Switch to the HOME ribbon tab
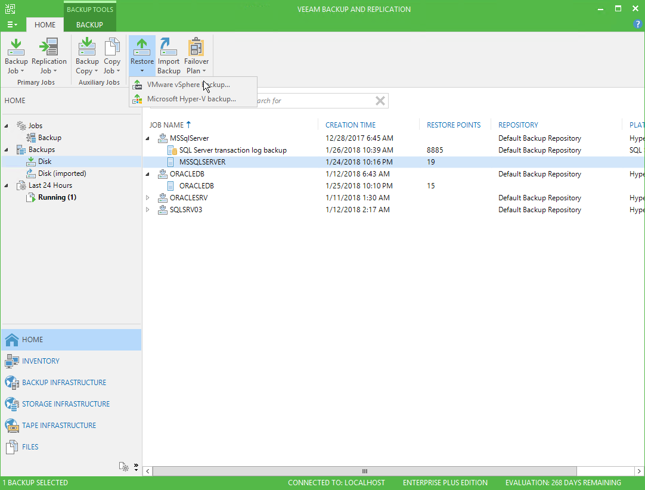 point(45,24)
